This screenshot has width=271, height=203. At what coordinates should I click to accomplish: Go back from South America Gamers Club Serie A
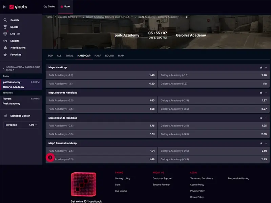[x=4, y=69]
